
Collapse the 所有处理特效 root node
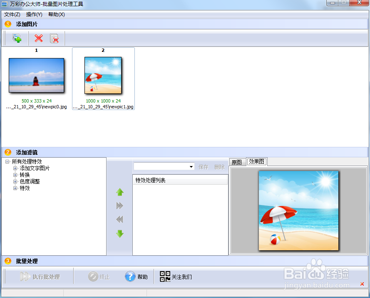pos(7,162)
